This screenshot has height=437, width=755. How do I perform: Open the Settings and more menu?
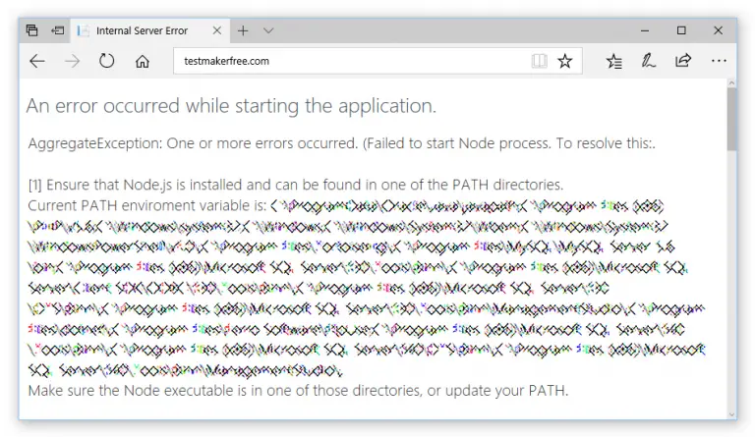[x=719, y=61]
